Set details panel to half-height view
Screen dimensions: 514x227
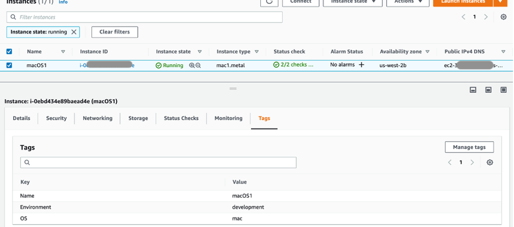[488, 90]
